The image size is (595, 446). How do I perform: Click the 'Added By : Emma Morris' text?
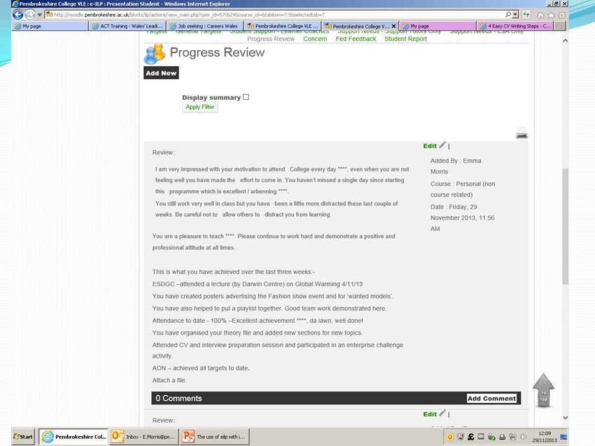(x=456, y=166)
